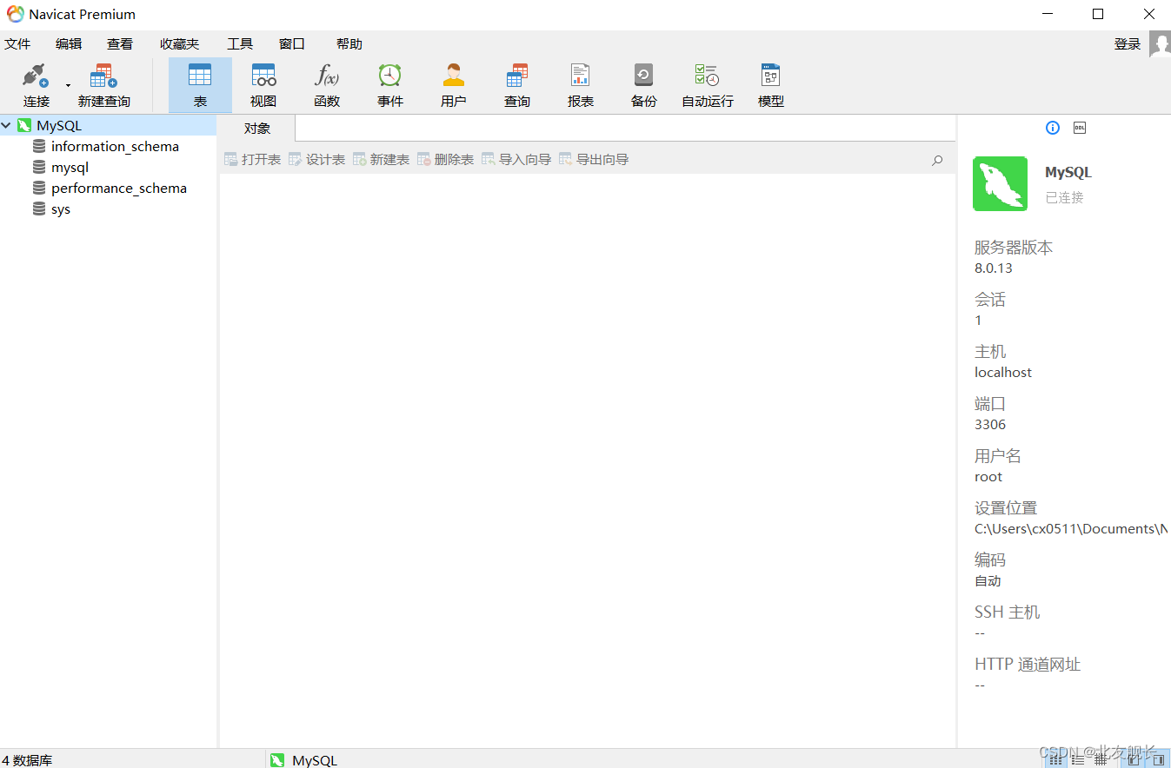Switch to detail table view
The width and height of the screenshot is (1171, 768).
click(x=1101, y=759)
